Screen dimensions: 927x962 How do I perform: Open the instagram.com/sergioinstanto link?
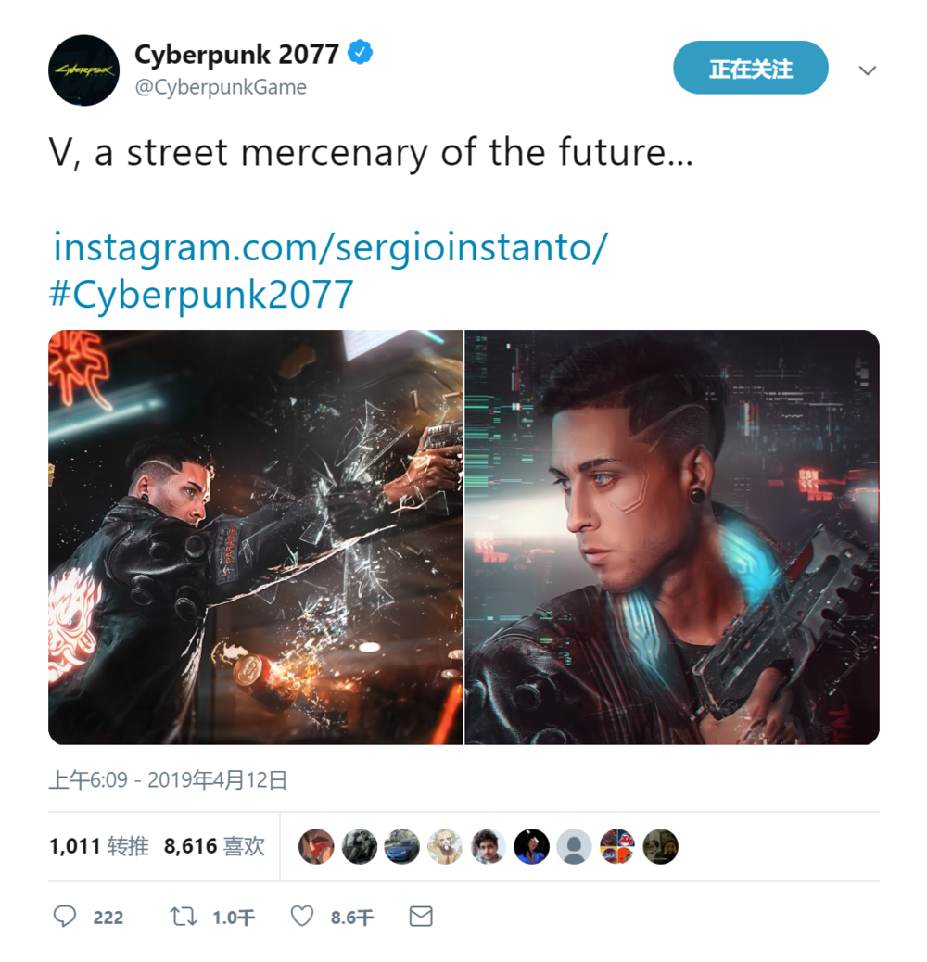tap(331, 247)
